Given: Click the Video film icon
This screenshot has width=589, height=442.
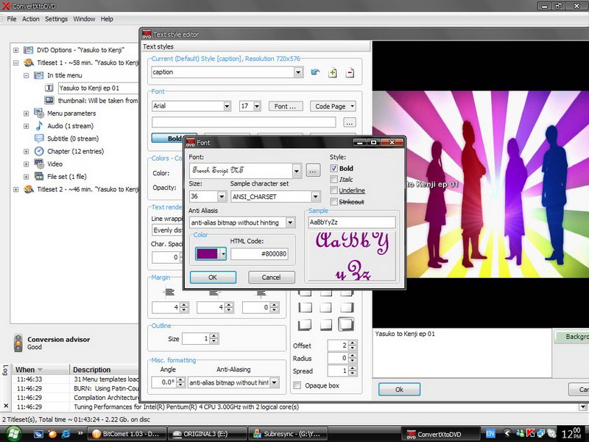Looking at the screenshot, I should coord(39,164).
